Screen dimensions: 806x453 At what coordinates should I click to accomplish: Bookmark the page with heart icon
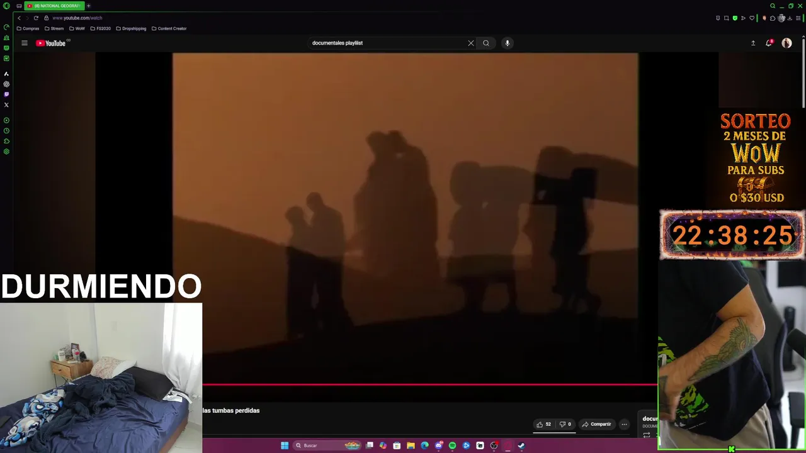point(752,18)
